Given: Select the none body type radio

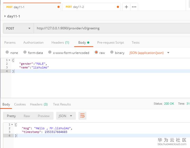Looking at the screenshot, I should (7, 52).
